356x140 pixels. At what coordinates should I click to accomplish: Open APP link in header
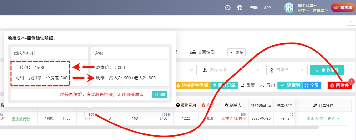267,8
